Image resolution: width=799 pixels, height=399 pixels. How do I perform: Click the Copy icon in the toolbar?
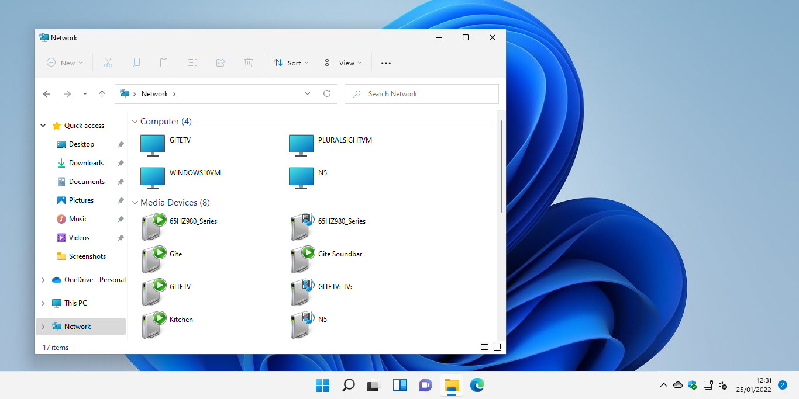[x=136, y=63]
